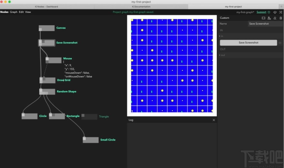This screenshot has height=168, width=284.
Task: Select the Canvas node
Action: (x=46, y=28)
